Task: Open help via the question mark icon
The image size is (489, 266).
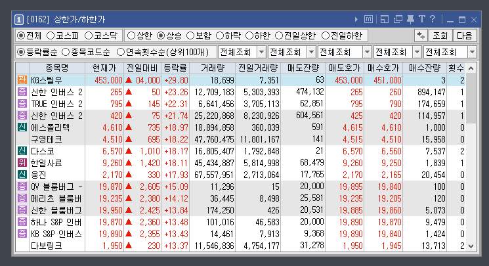Action: [x=433, y=19]
